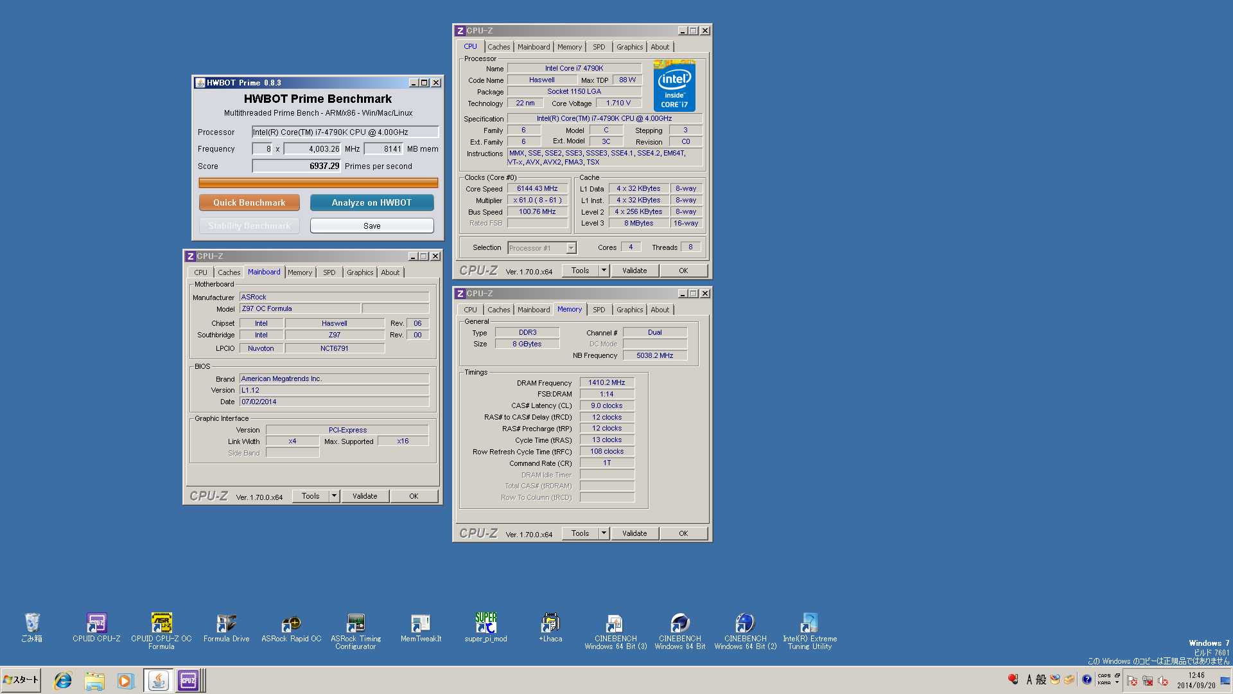The height and width of the screenshot is (694, 1233).
Task: Click Tools button in CPU-Z CPU window
Action: click(x=580, y=271)
